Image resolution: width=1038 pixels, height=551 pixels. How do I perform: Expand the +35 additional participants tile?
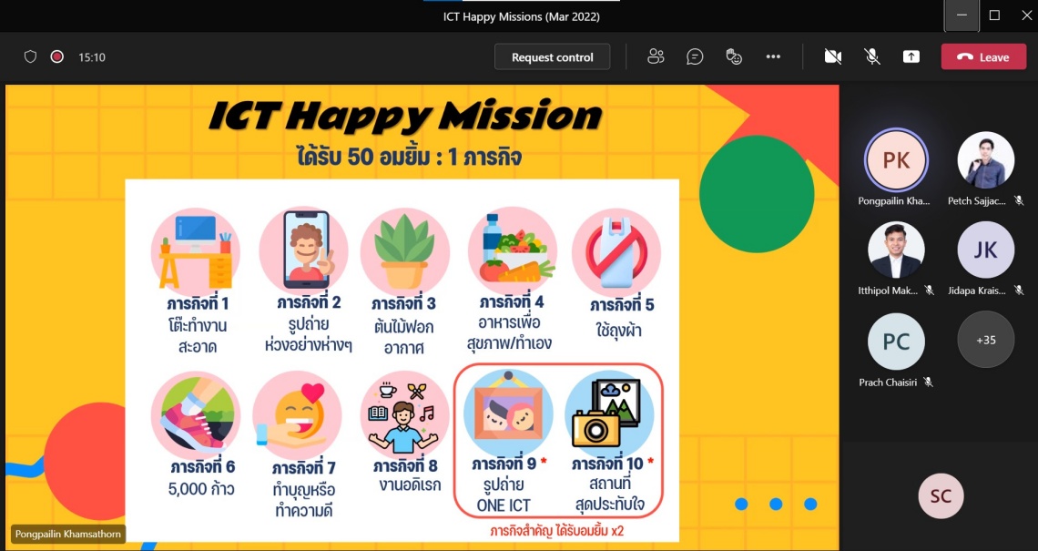985,340
